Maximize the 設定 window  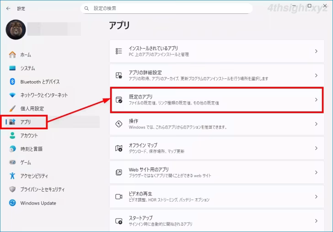[x=309, y=6]
